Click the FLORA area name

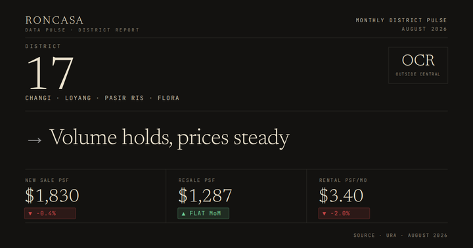168,98
